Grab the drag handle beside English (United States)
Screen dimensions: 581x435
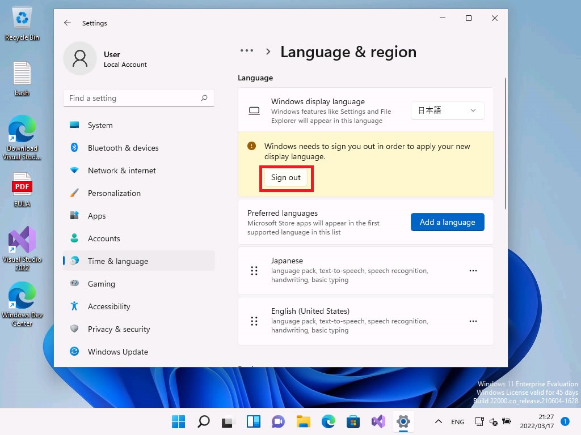pos(254,321)
